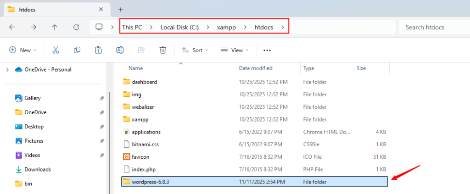Expand chevron before This PC

pyautogui.click(x=112, y=27)
